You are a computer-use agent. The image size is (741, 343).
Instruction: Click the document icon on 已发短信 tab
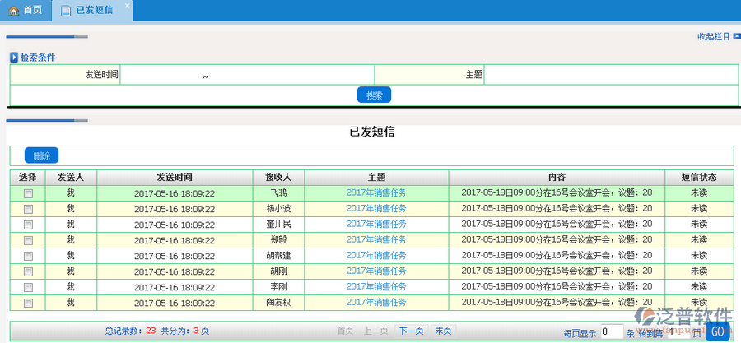click(66, 11)
